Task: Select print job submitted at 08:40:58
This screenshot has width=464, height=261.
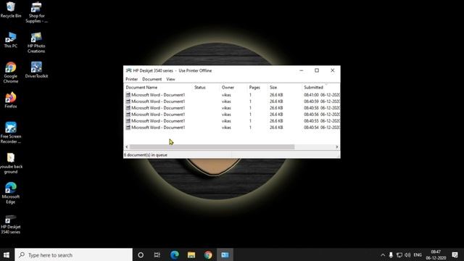Action: click(x=232, y=108)
